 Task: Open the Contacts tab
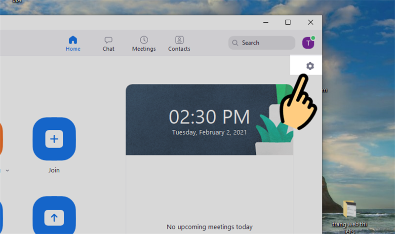(x=179, y=43)
